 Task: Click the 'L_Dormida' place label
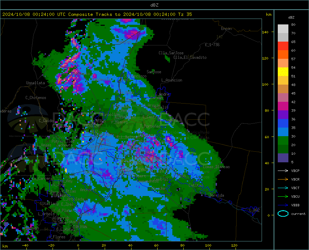tap(215, 195)
